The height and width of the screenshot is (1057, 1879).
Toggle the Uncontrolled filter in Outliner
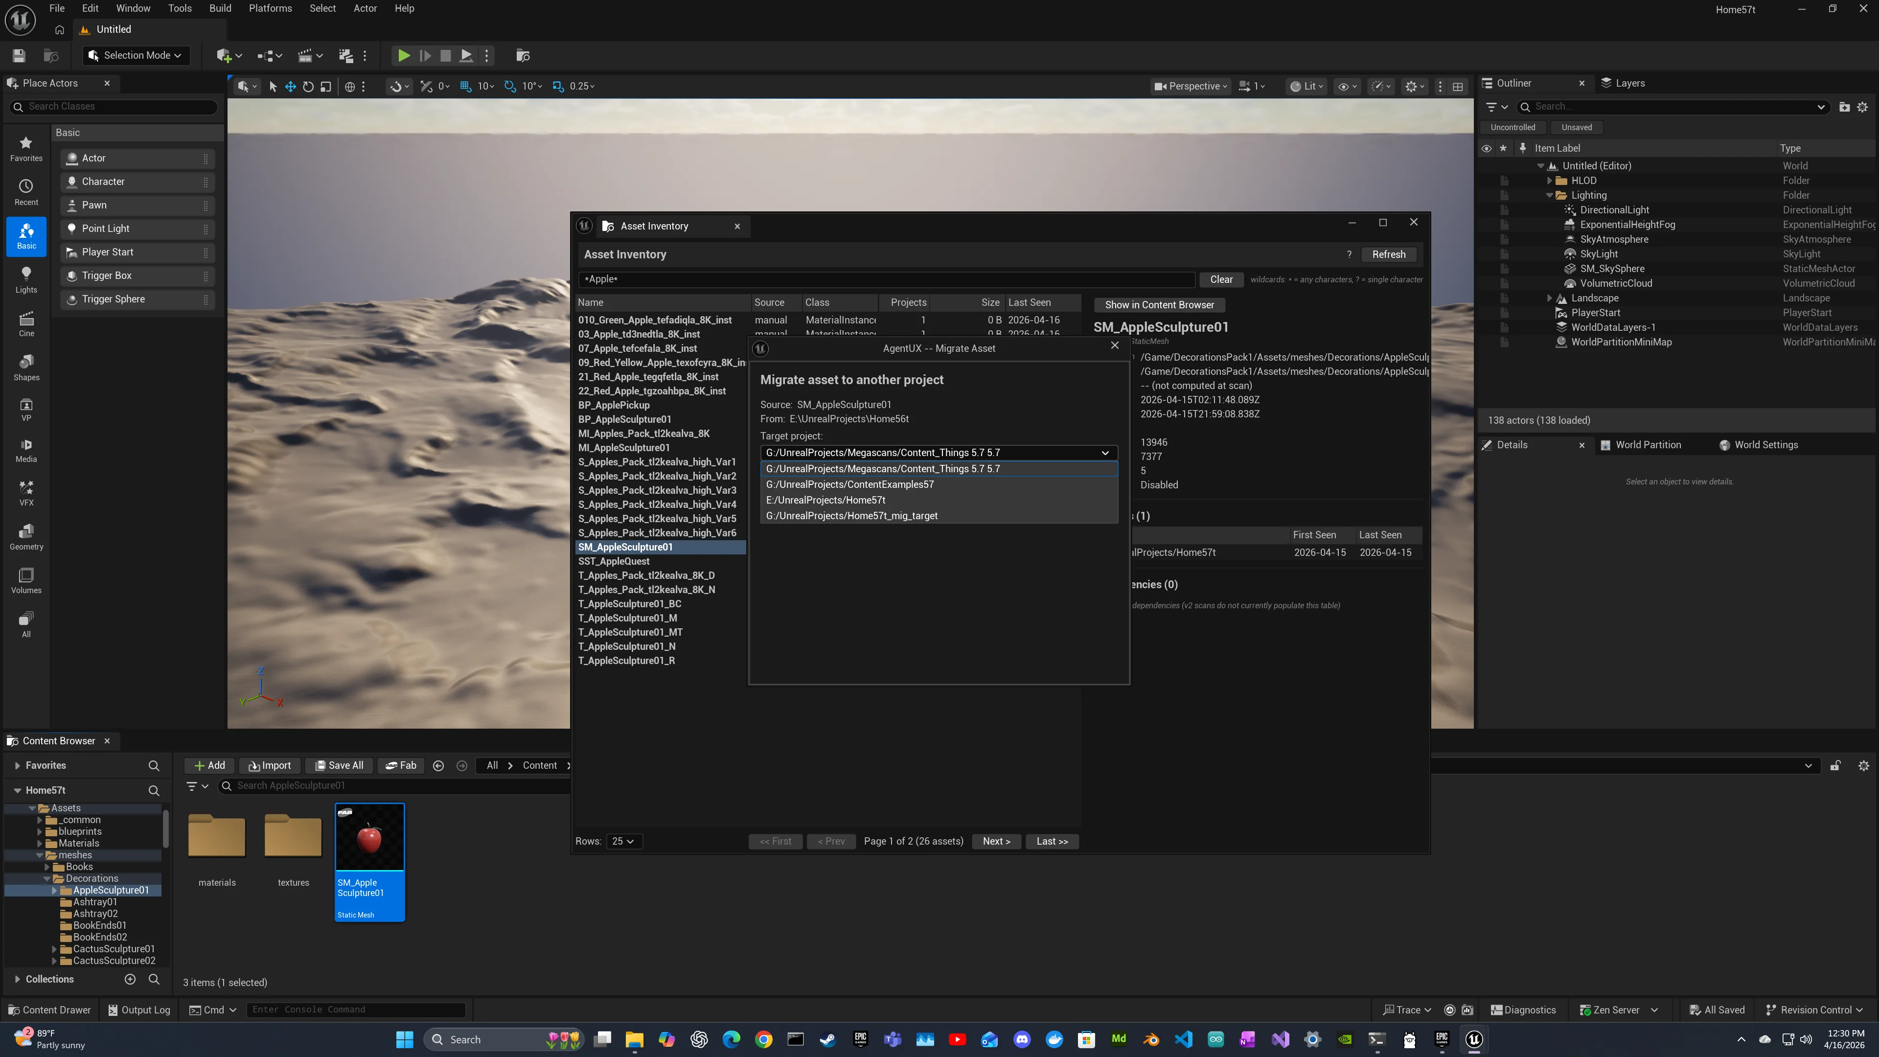coord(1513,128)
